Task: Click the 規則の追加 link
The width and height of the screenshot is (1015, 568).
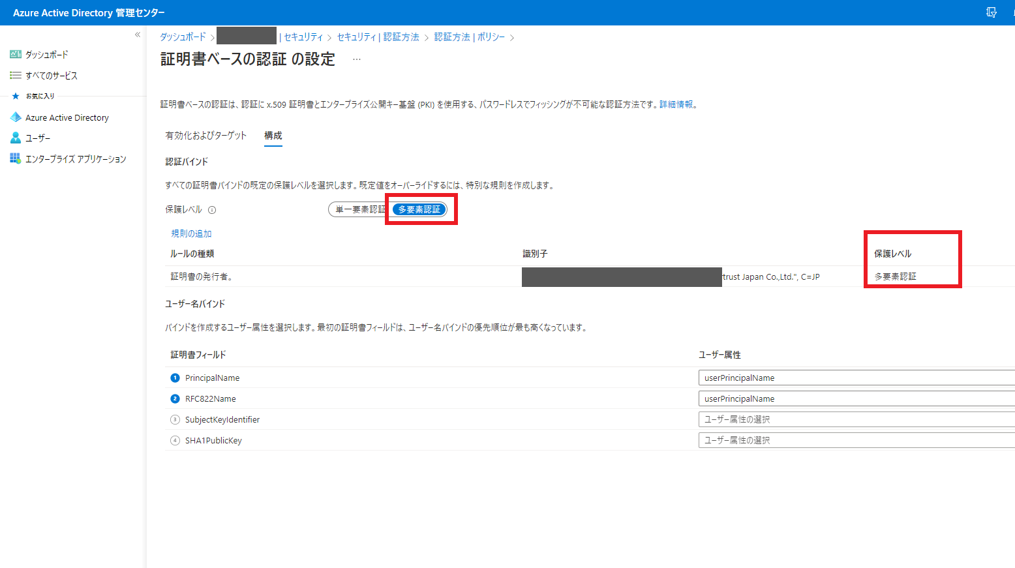Action: pos(191,233)
